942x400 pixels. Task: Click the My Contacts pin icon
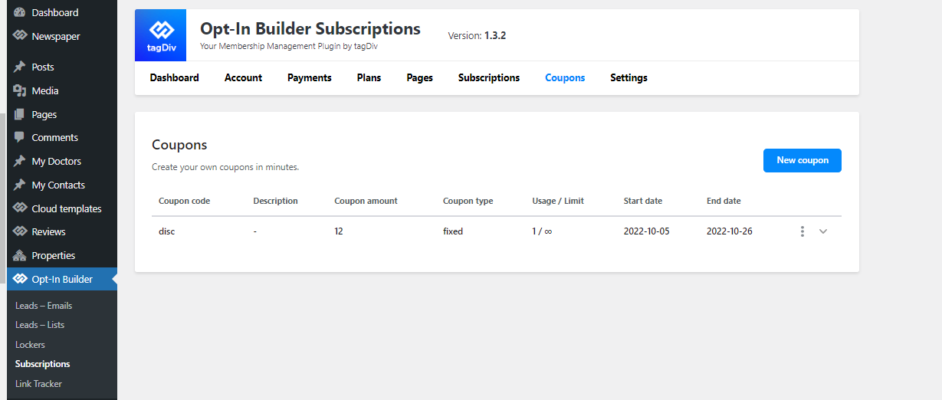tap(20, 185)
